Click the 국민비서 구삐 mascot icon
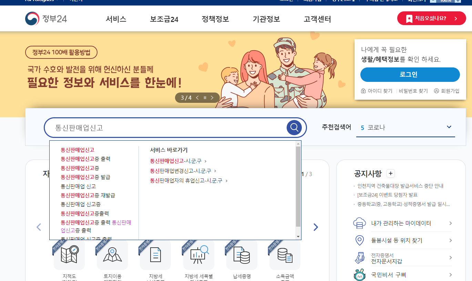This screenshot has width=472, height=281. pos(359,275)
